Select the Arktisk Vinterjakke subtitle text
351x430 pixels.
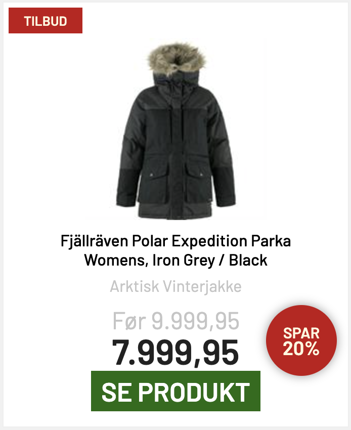[x=175, y=286]
